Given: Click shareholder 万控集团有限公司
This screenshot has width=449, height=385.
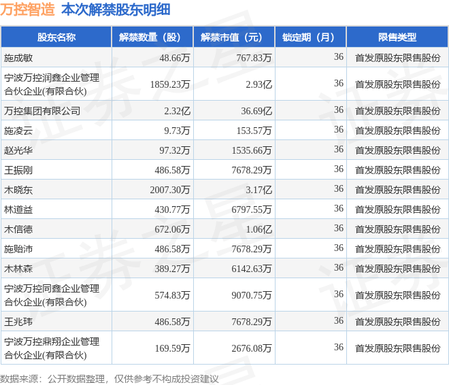Looking at the screenshot, I should pyautogui.click(x=42, y=111).
